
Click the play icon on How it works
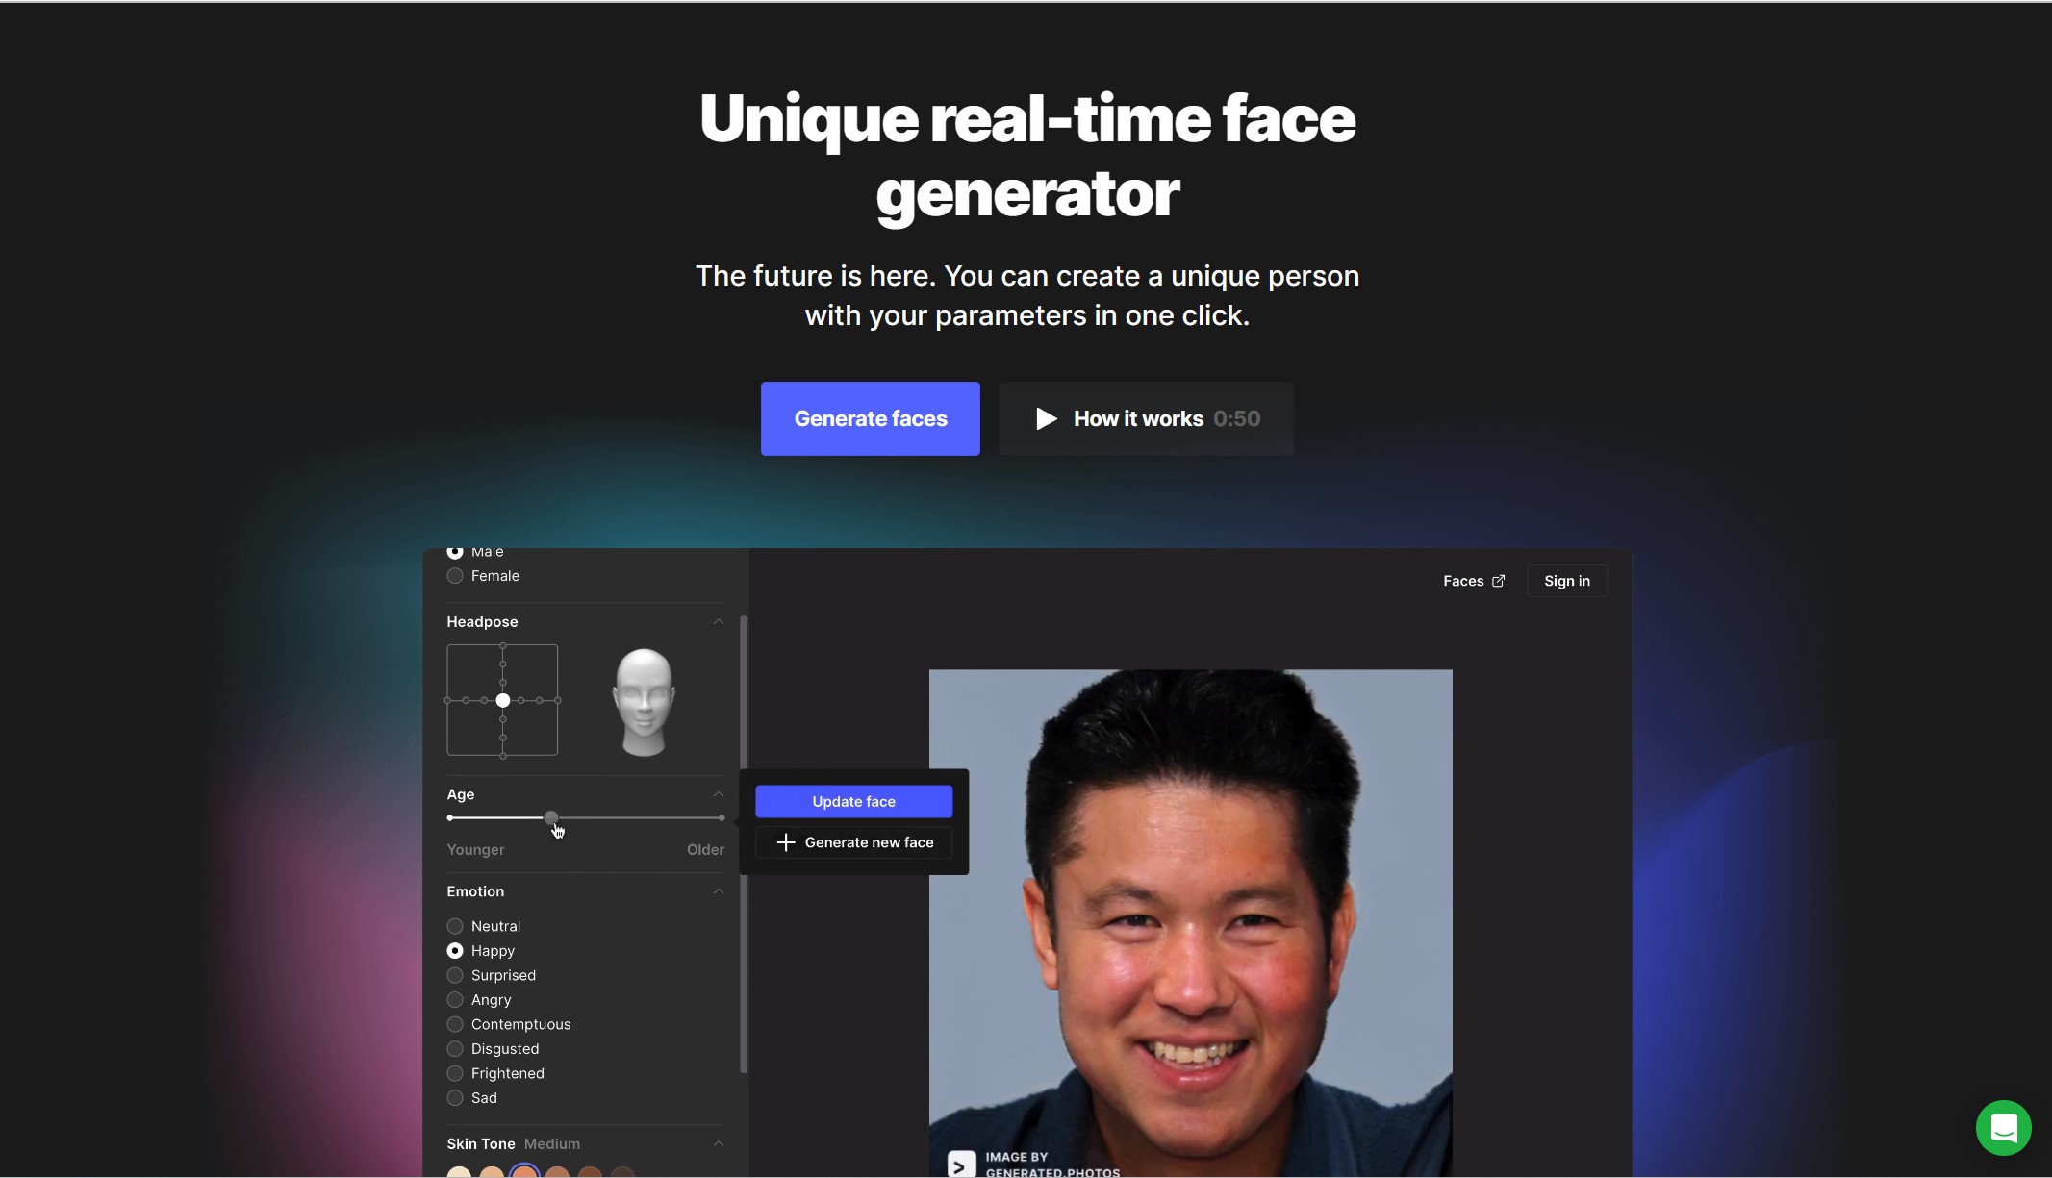[x=1046, y=418]
